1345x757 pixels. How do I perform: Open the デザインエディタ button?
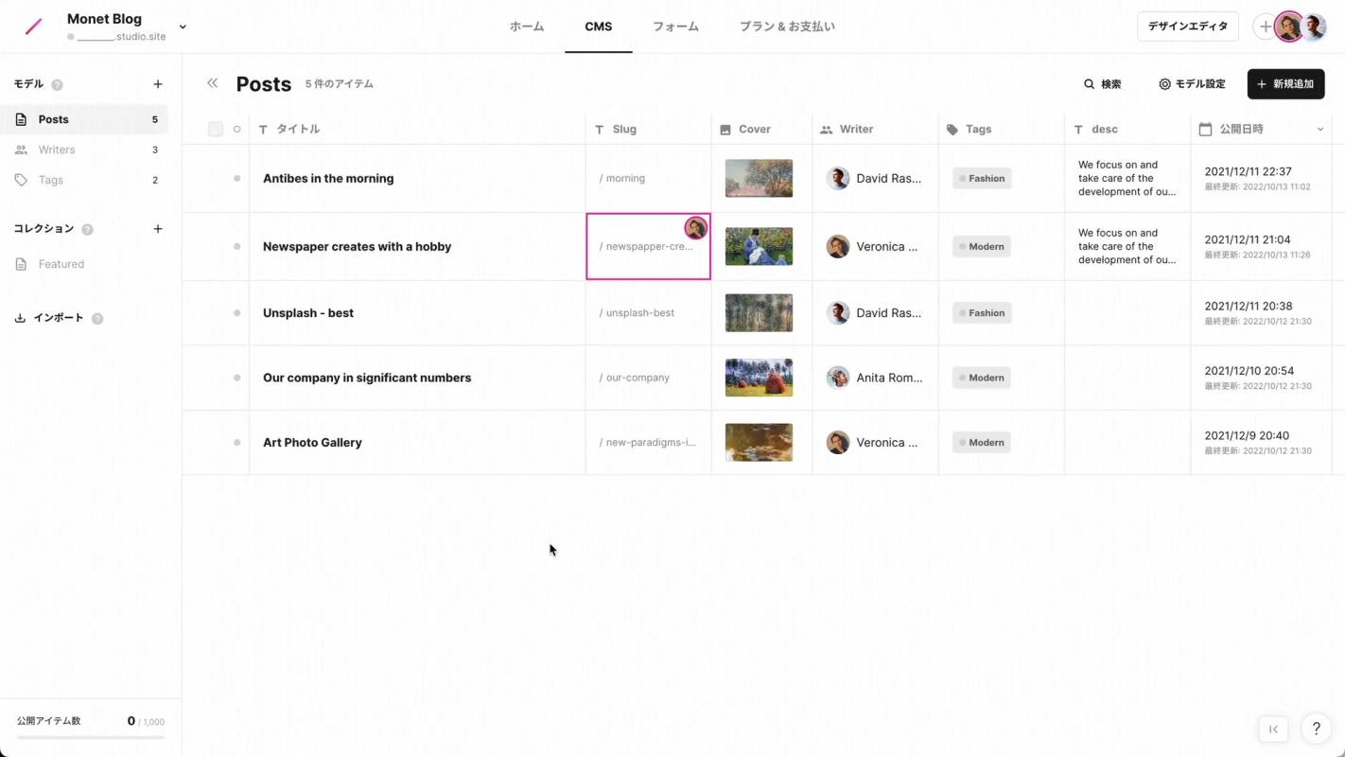tap(1188, 26)
